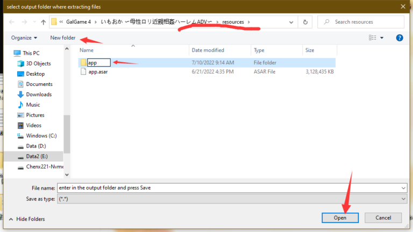Open the Organize dropdown menu
This screenshot has height=232, width=413.
pyautogui.click(x=24, y=38)
